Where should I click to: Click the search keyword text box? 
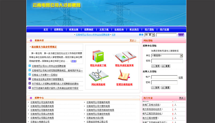pyautogui.click(x=166, y=35)
